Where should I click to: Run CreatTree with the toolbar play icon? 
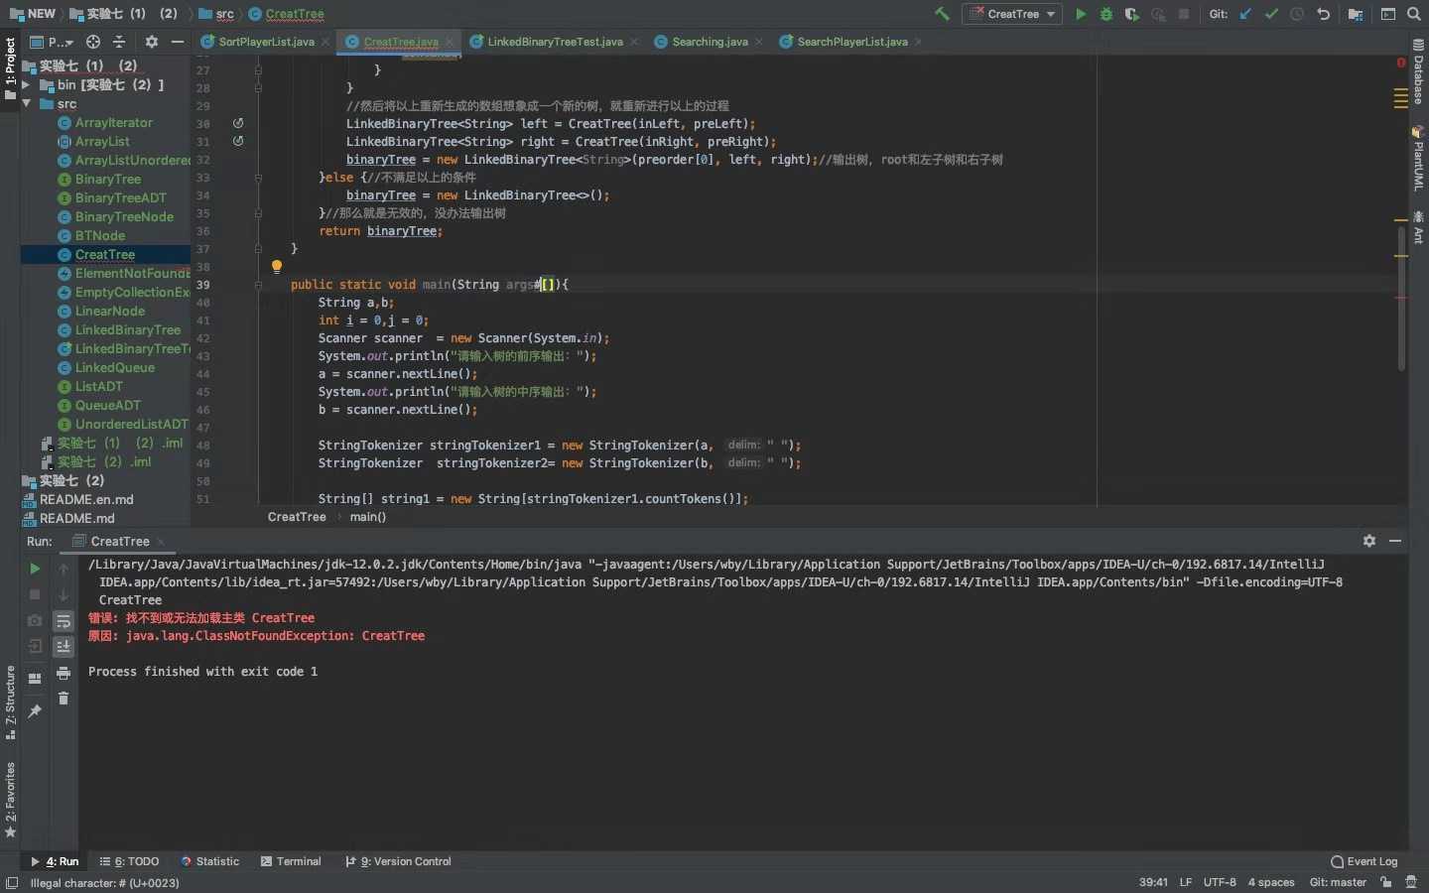coord(1081,14)
